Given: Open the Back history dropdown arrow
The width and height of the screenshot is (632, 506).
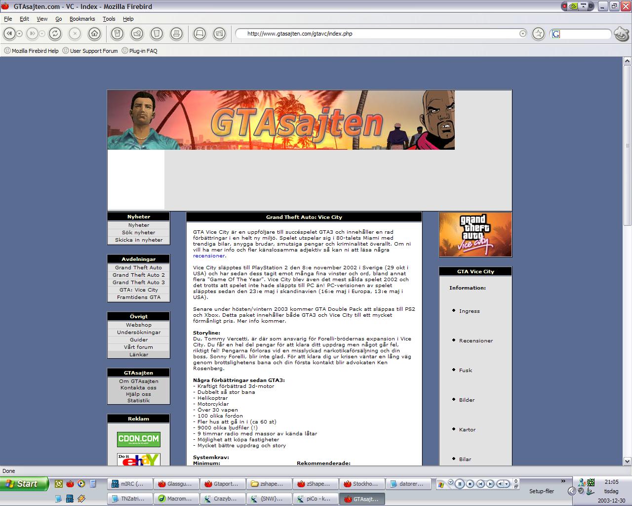Looking at the screenshot, I should pos(19,34).
